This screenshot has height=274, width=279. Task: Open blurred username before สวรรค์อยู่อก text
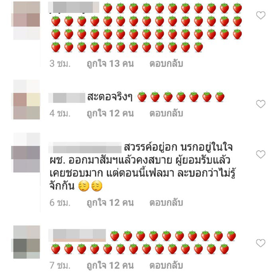[x=85, y=147]
